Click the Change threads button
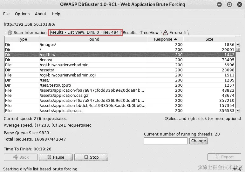 [x=199, y=141]
